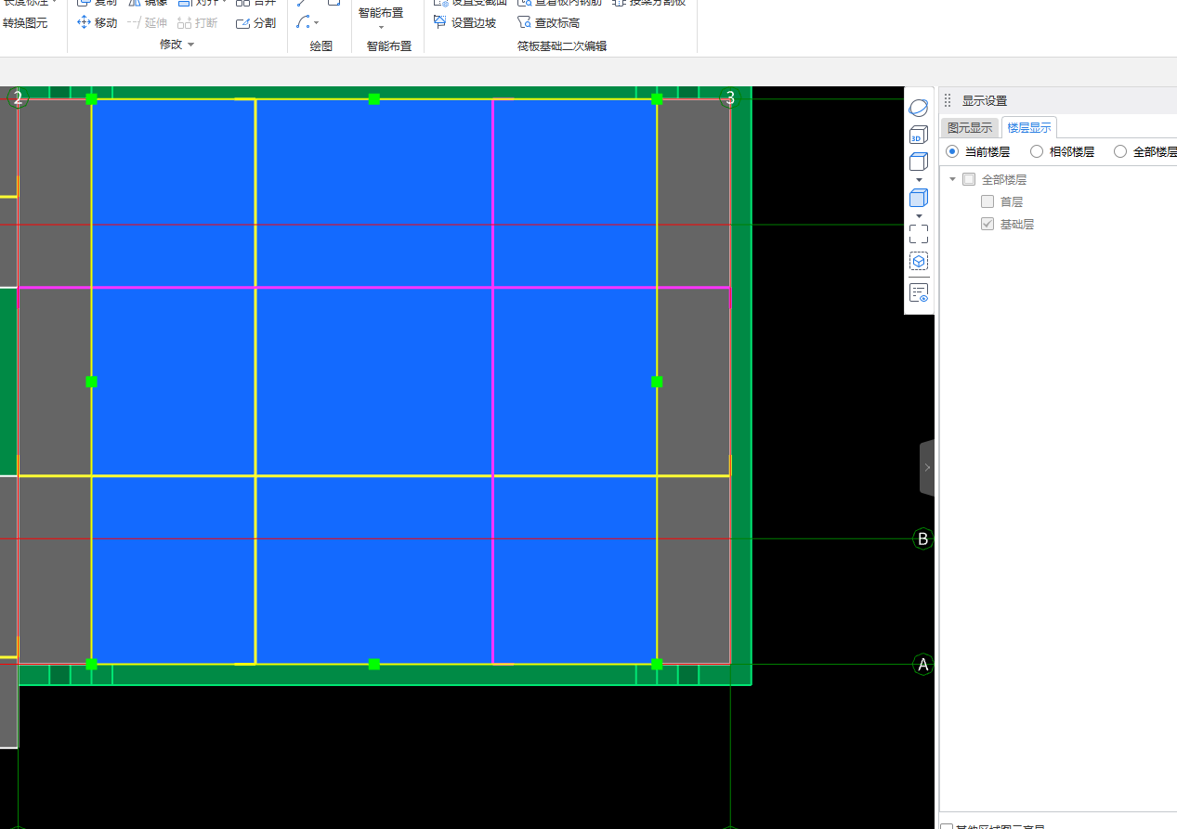Select the Split (分割) tool
1177x829 pixels.
(x=255, y=22)
